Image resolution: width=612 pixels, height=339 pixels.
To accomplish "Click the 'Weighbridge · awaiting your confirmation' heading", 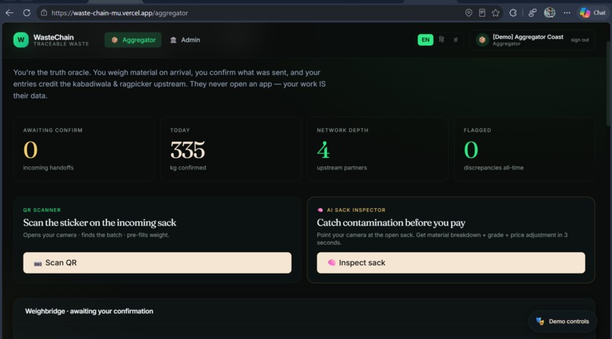I will tap(89, 312).
